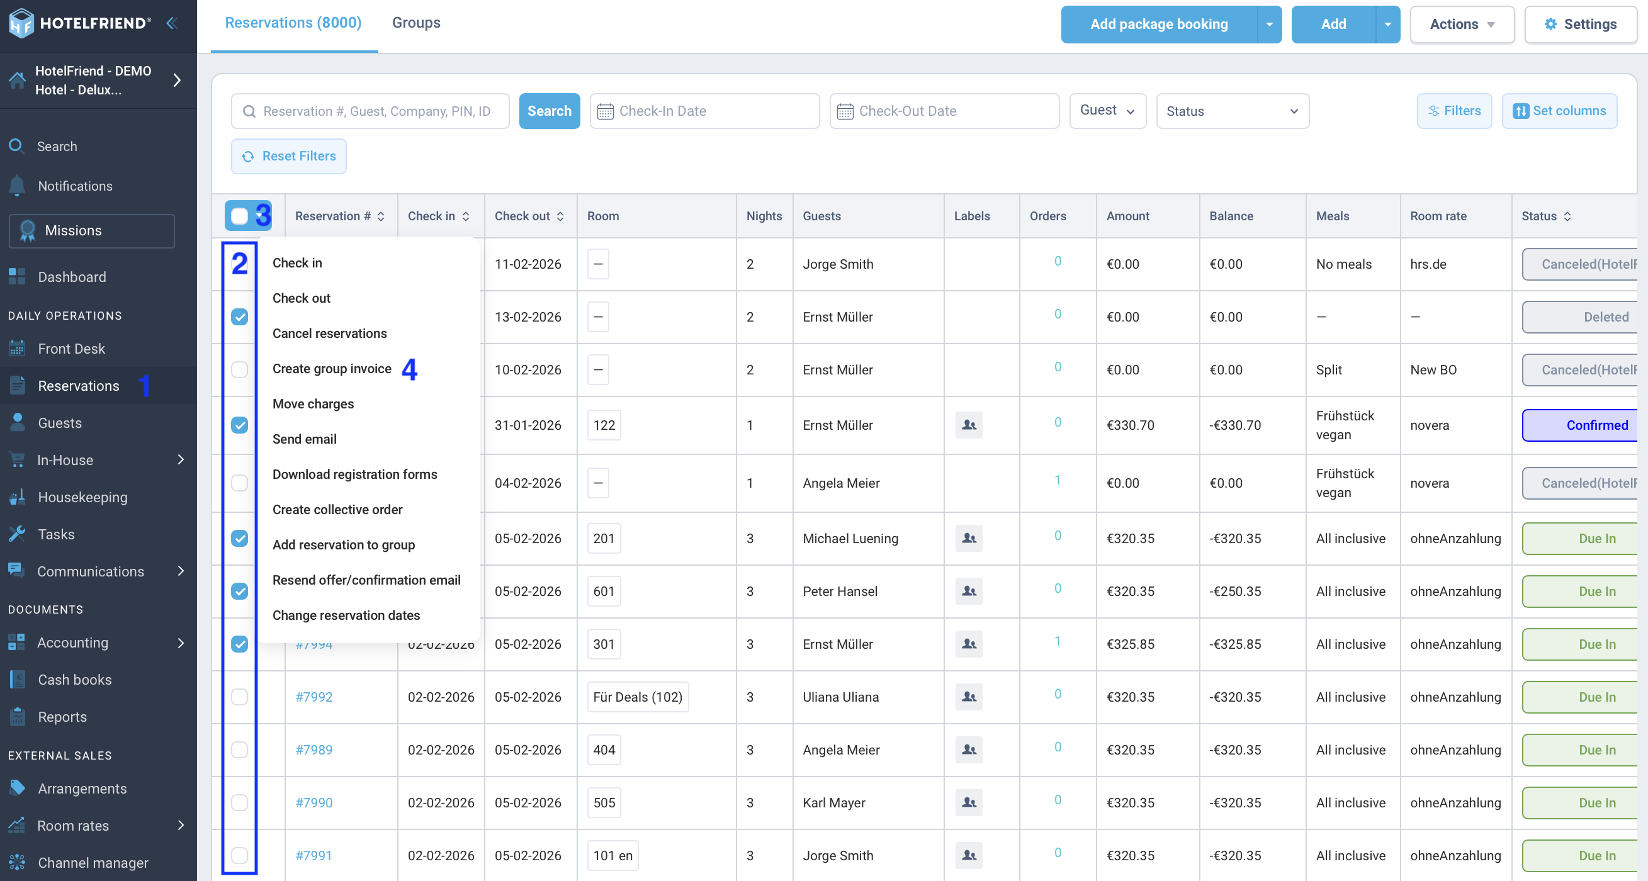Sort by Status column arrows

[1567, 216]
